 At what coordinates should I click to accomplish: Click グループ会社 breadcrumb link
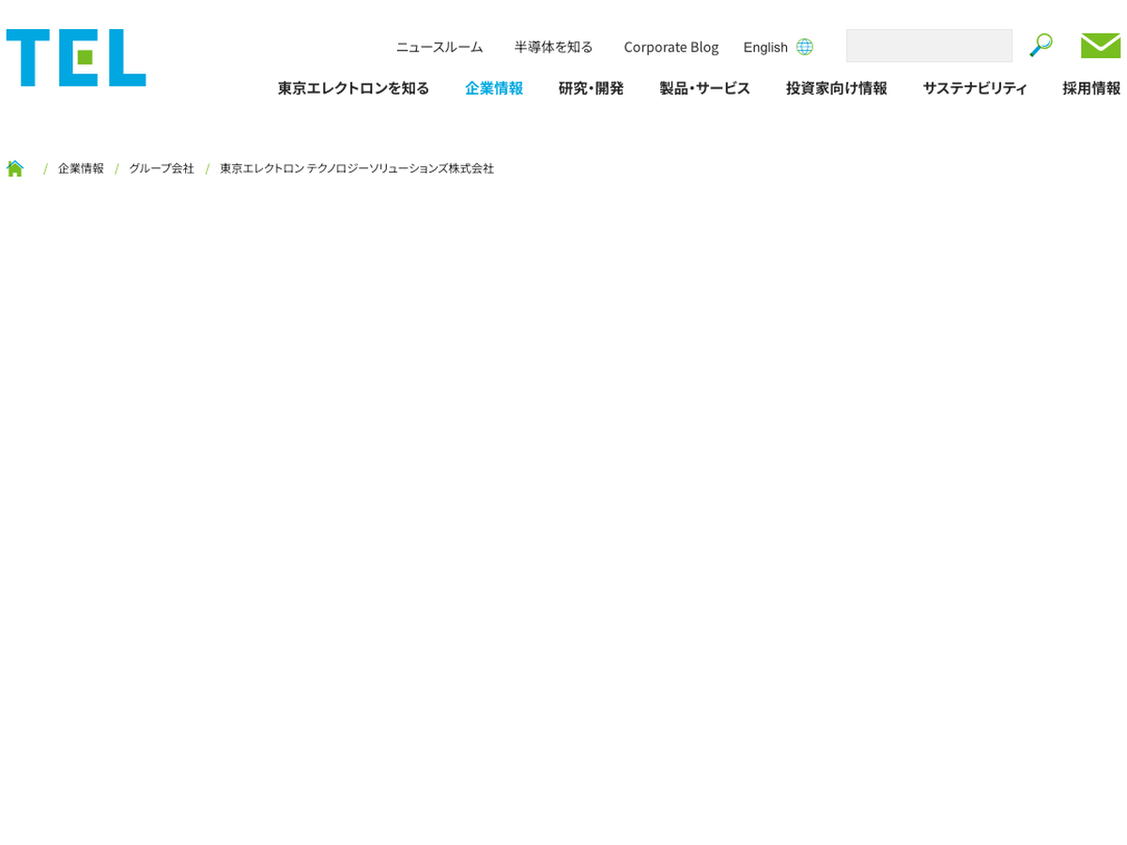162,169
